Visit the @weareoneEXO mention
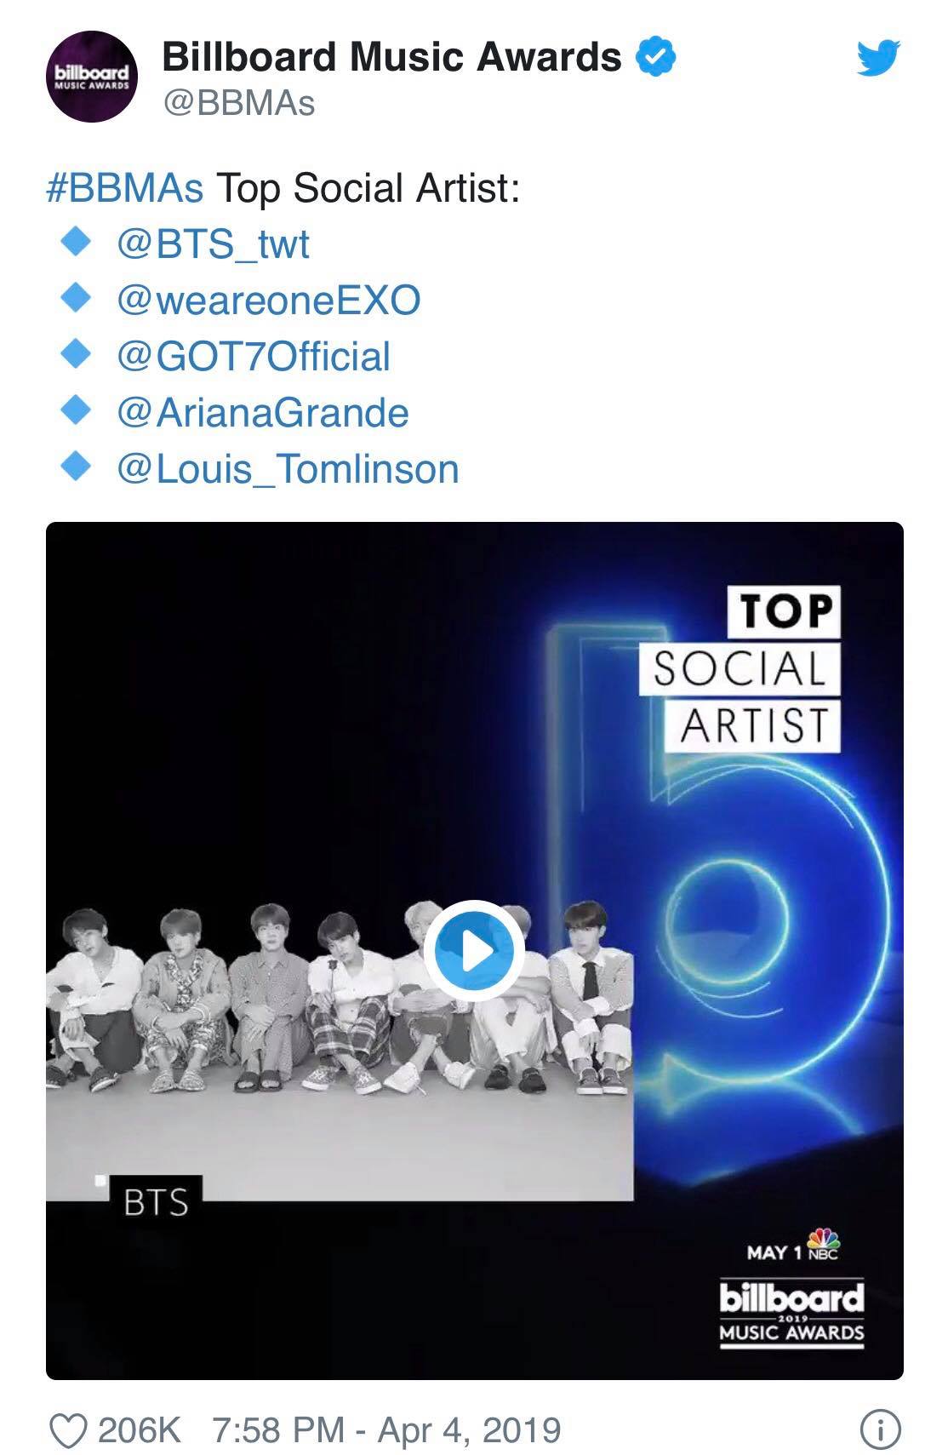Viewport: 948px width, 1455px height. [269, 301]
